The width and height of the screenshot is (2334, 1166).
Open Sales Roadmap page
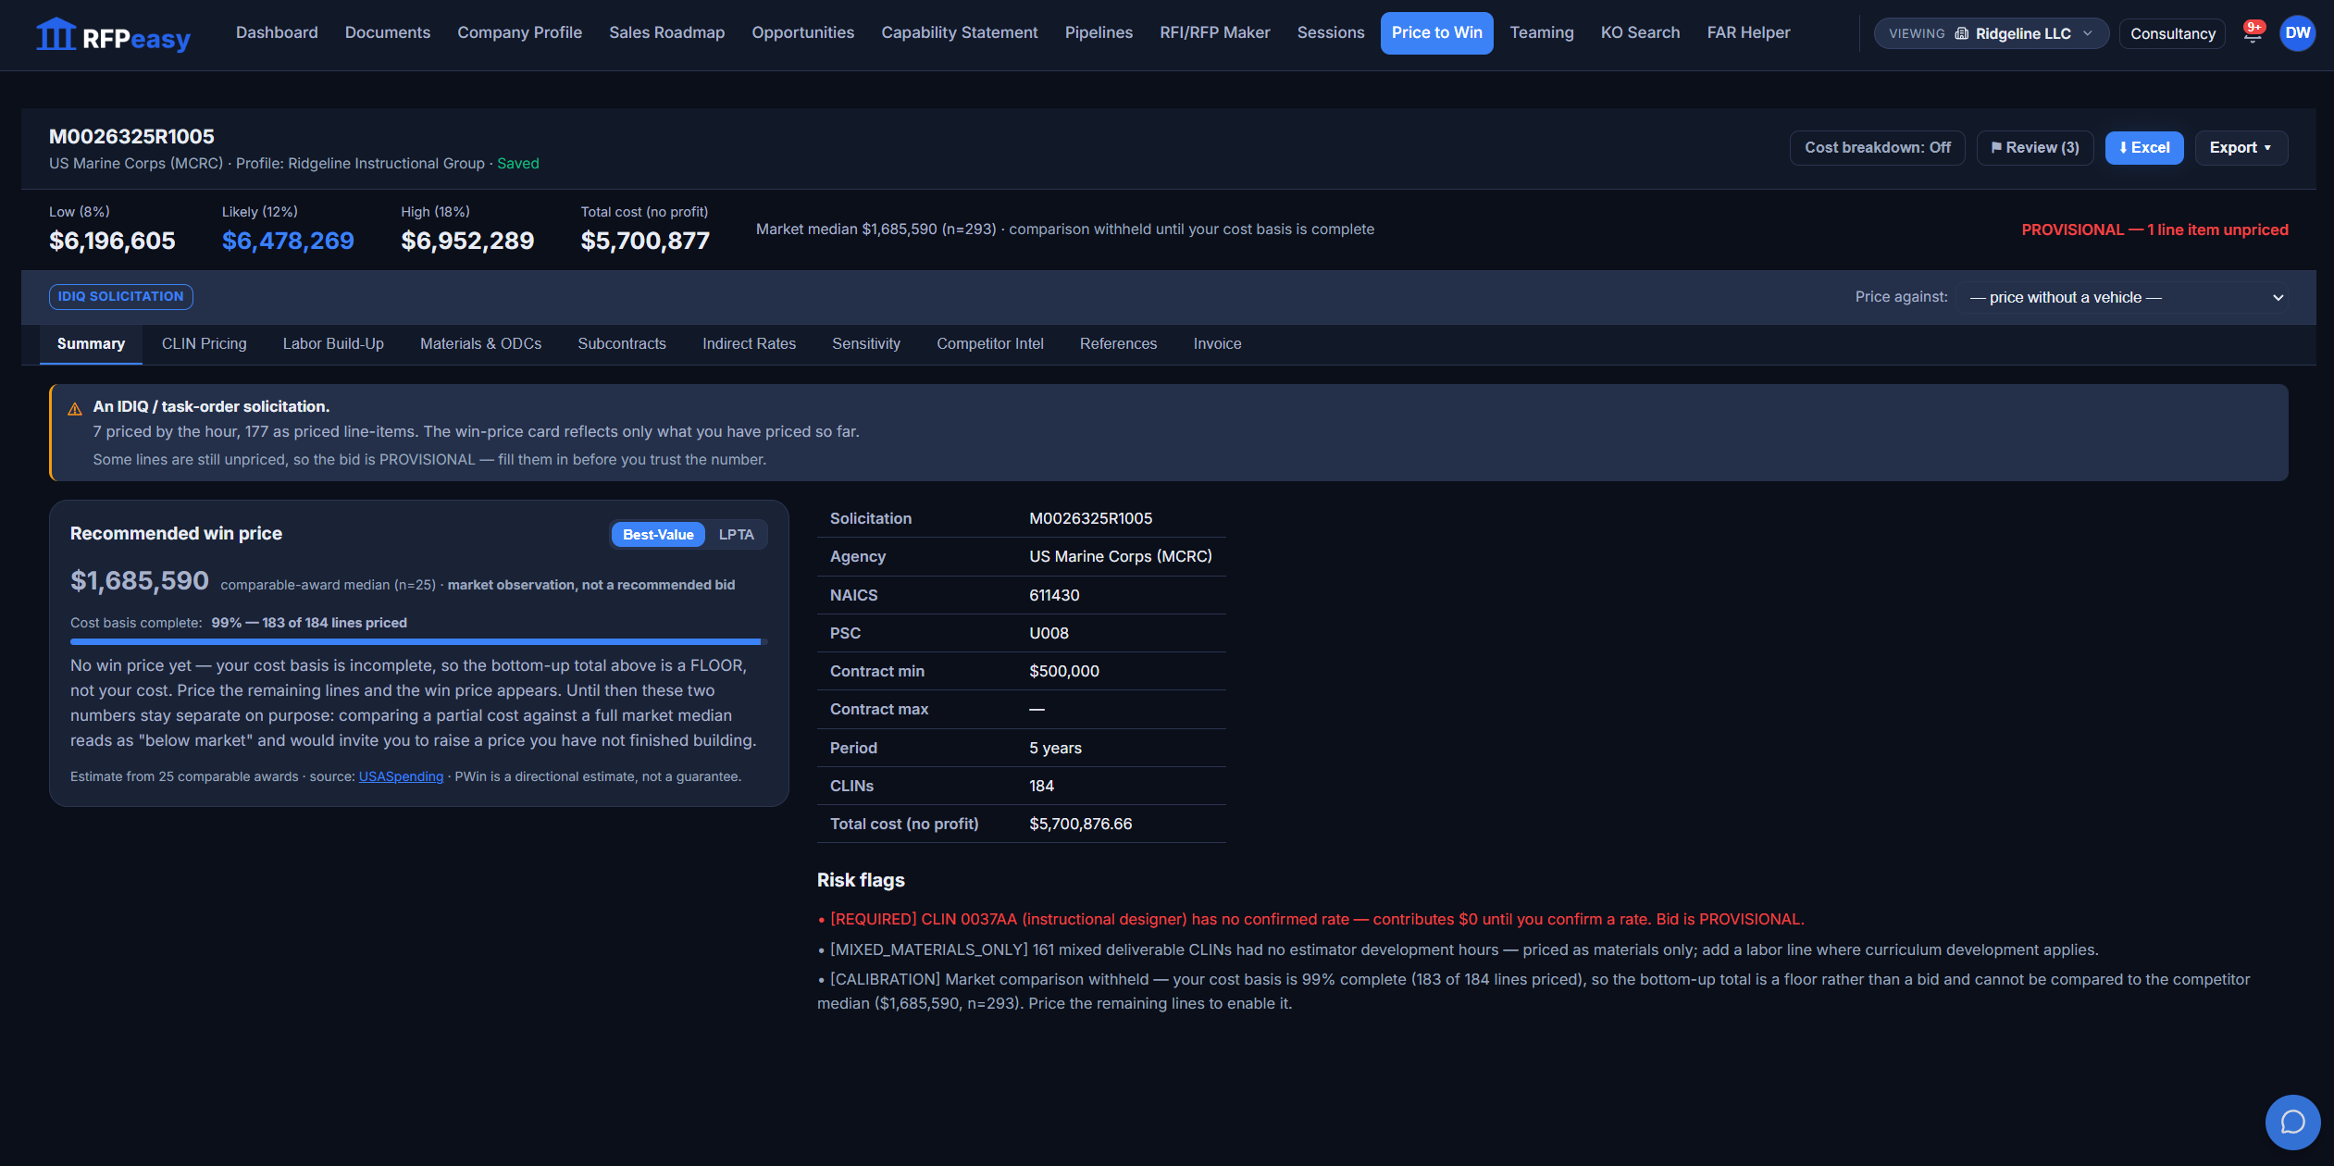666,33
